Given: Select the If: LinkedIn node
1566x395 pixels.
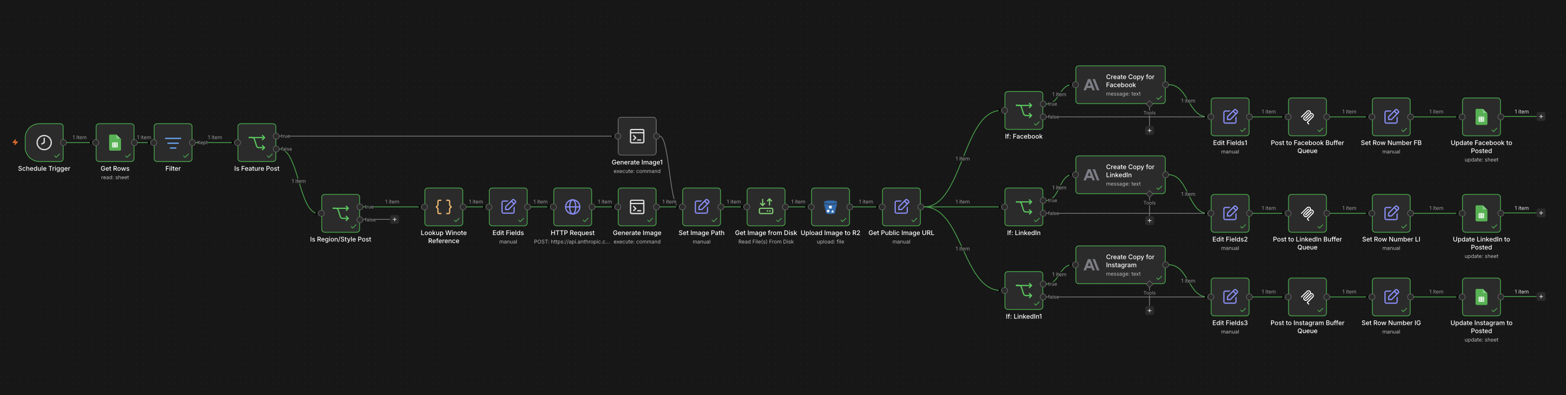Looking at the screenshot, I should [1024, 207].
